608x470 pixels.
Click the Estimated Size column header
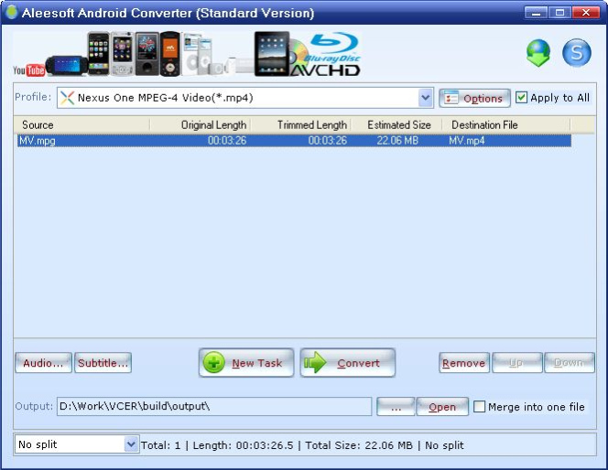pos(396,124)
